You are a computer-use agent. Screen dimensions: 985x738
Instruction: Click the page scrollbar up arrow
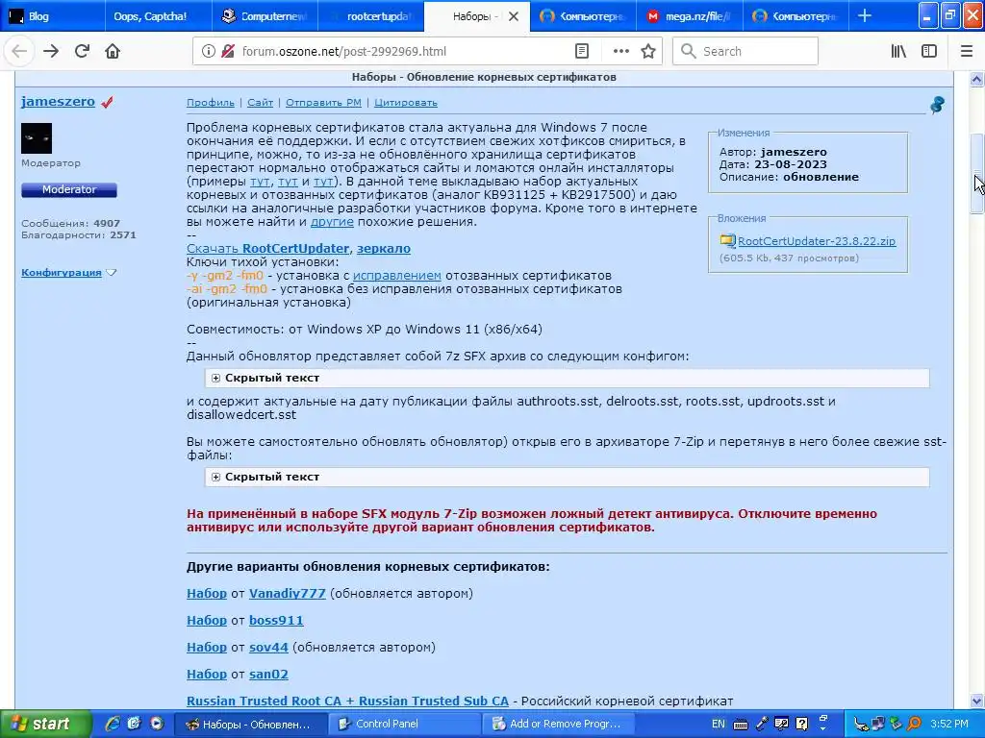point(976,79)
